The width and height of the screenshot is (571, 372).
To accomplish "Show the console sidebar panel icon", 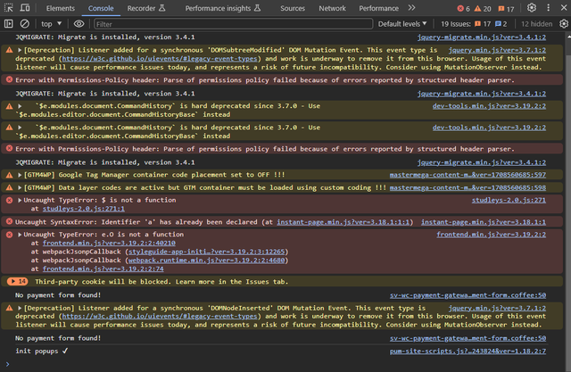I will coord(8,24).
